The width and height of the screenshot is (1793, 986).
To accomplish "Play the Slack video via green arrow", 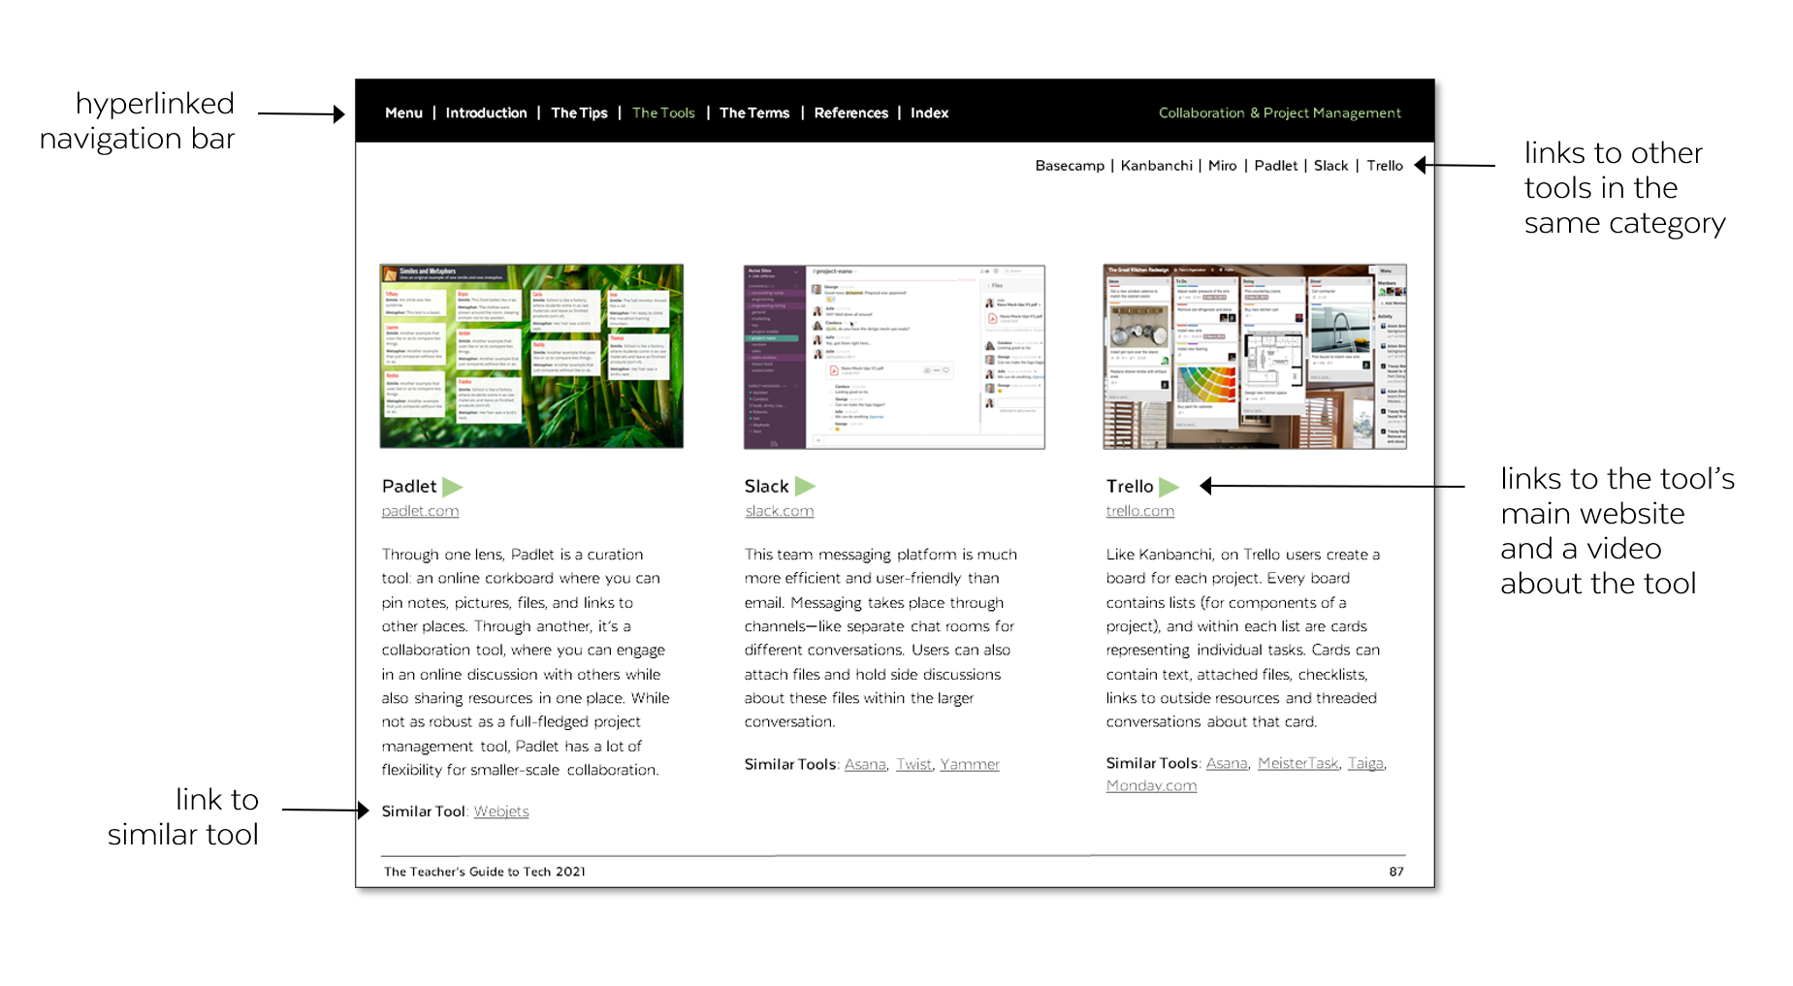I will pyautogui.click(x=805, y=486).
